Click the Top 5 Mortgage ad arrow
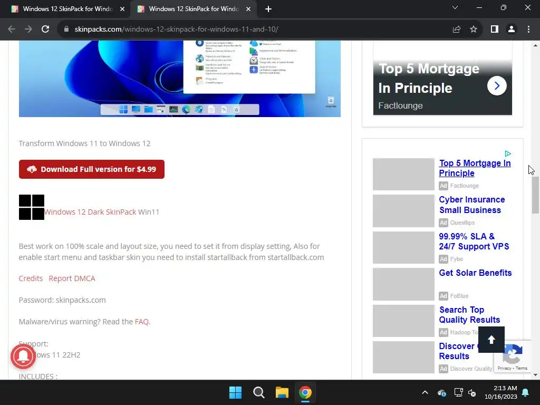Screen dimensions: 540x405 point(497,86)
